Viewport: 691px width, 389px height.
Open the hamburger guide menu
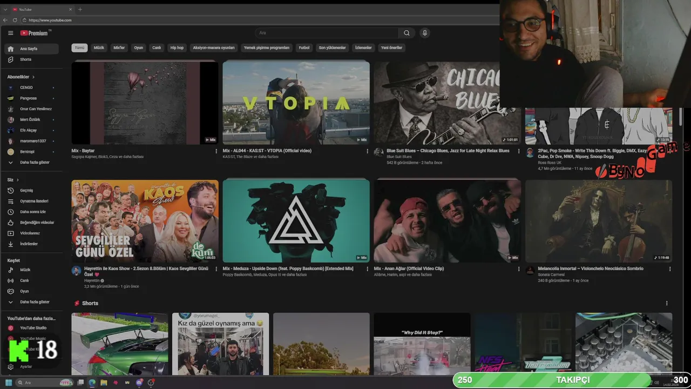(10, 33)
